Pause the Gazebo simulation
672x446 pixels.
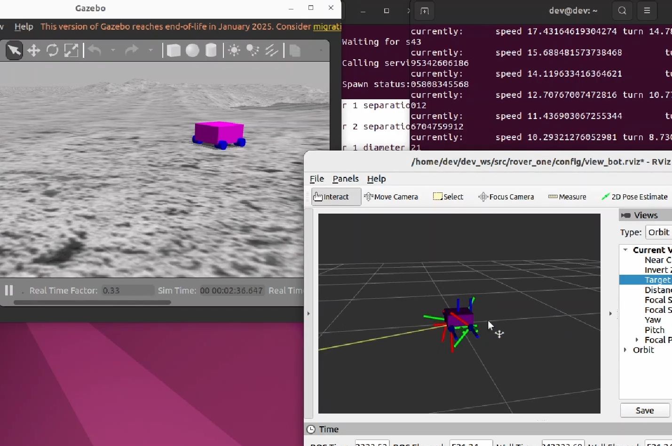pos(9,290)
